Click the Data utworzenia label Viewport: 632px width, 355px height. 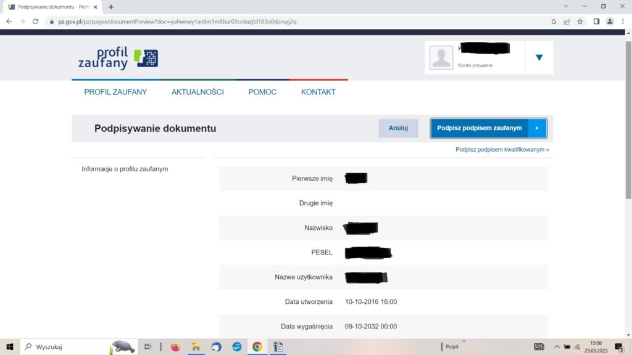click(309, 302)
